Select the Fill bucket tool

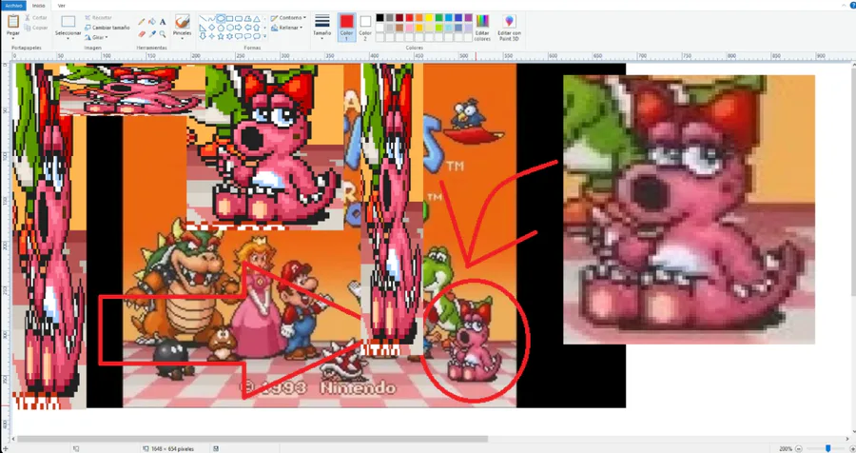(152, 22)
